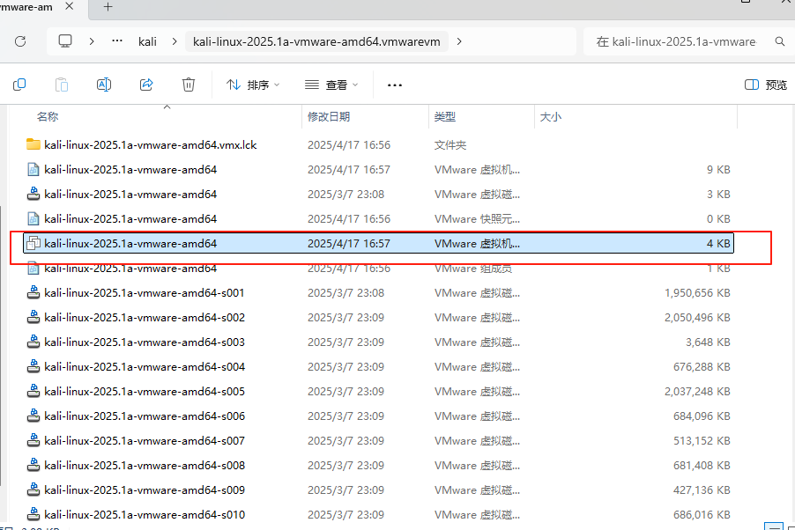Open the 排序 (Sort) dropdown
Image resolution: width=795 pixels, height=530 pixels.
[252, 85]
